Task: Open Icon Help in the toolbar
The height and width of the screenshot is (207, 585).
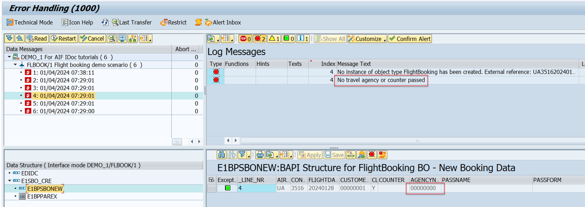Action: point(77,22)
